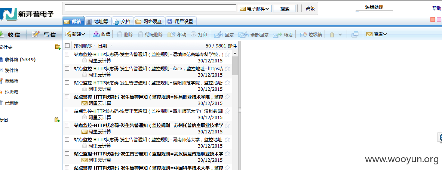Viewport: 442px width, 170px height.
Task: Tick checkbox for 武汉信息传播职业技术 email
Action: click(67, 154)
